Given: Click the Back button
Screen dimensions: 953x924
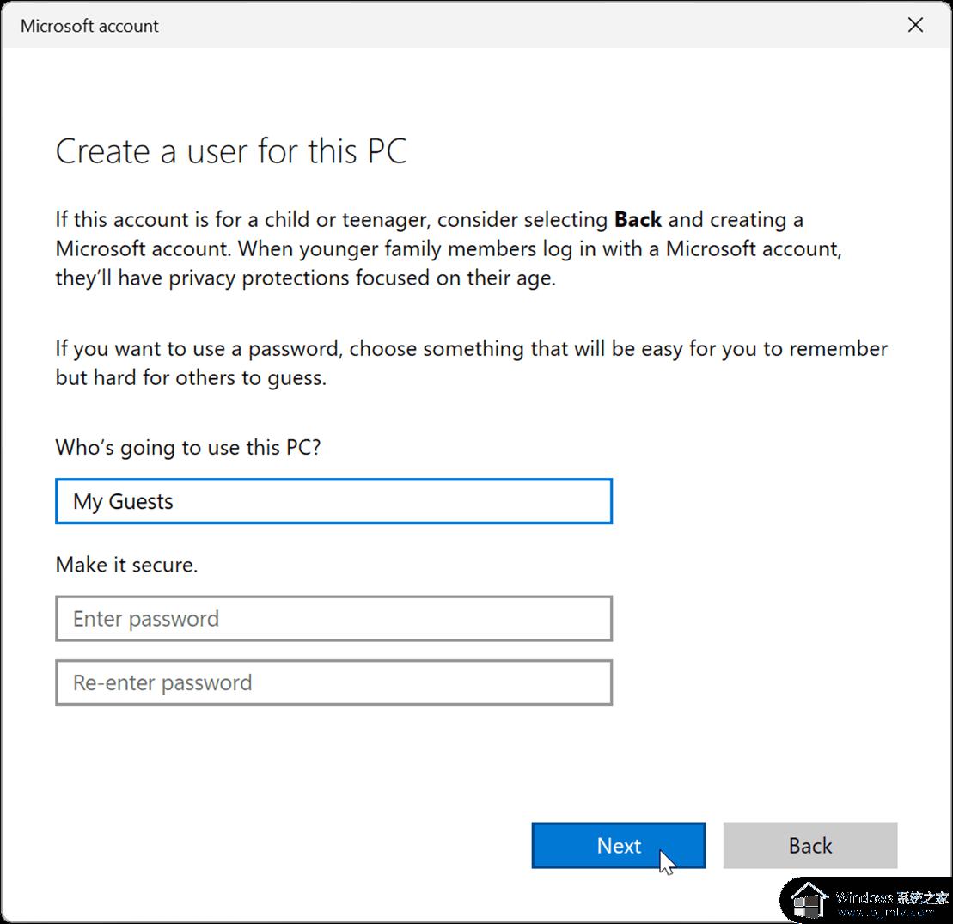Looking at the screenshot, I should click(809, 845).
